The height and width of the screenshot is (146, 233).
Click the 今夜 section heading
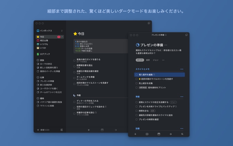coord(79,95)
